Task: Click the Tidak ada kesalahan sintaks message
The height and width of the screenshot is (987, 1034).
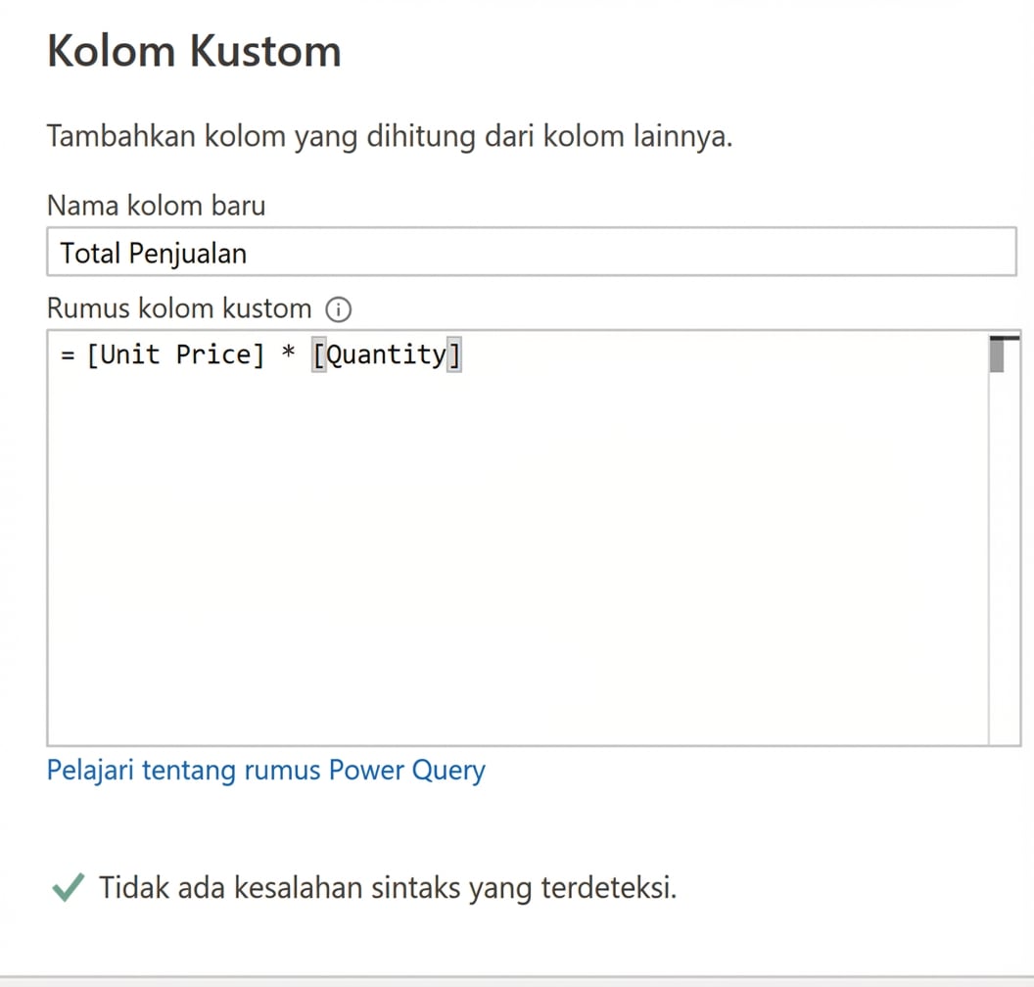Action: (x=387, y=887)
